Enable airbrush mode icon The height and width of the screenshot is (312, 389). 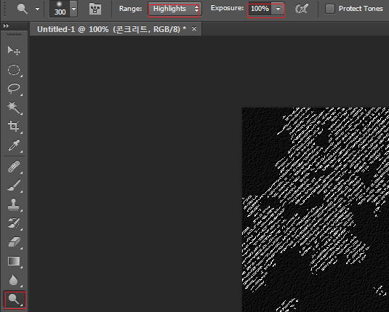coord(302,9)
